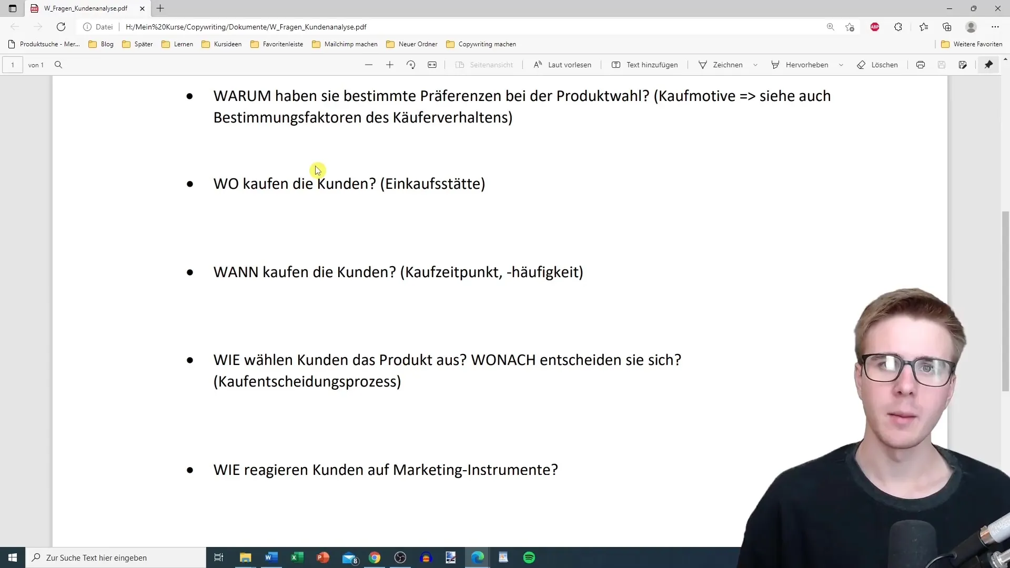Add this page to favorites
This screenshot has width=1010, height=568.
pos(850,27)
